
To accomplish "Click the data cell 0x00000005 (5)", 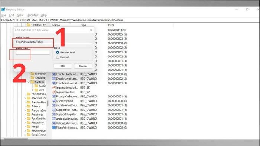I will [x=117, y=34].
